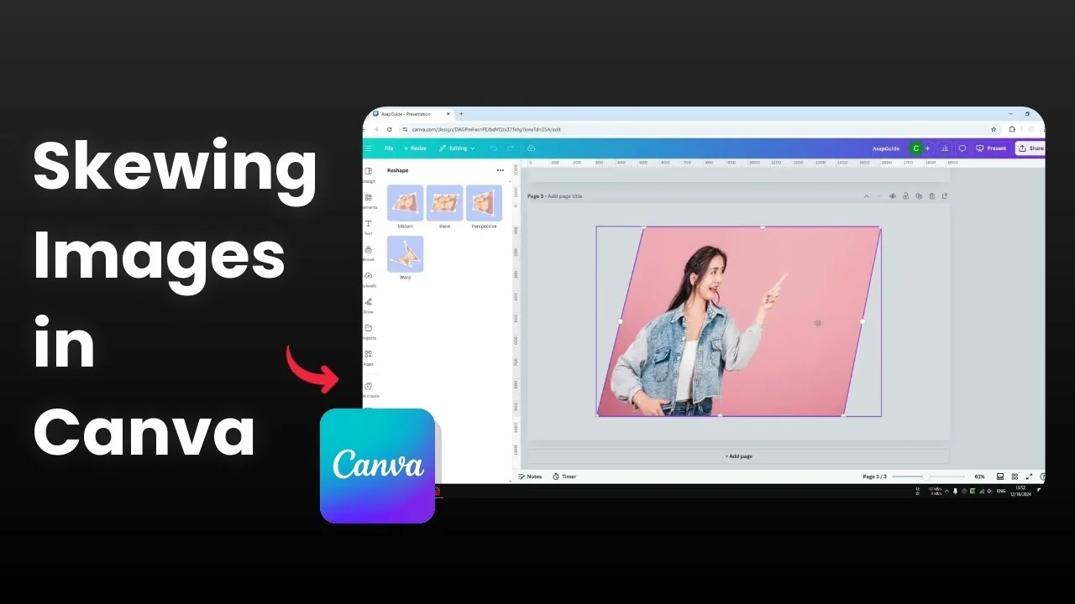Toggle hide page eye icon
This screenshot has width=1075, height=604.
[x=893, y=196]
